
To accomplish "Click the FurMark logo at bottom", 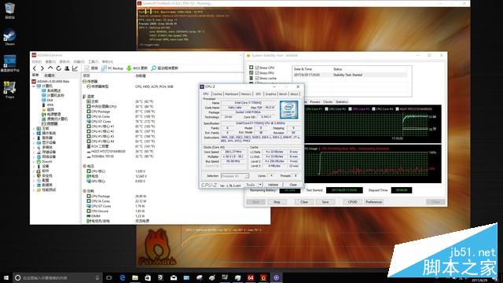I will (x=157, y=247).
